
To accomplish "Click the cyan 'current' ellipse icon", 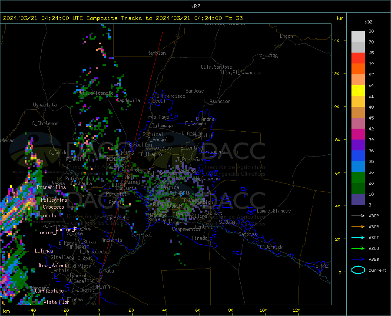I will click(x=358, y=270).
